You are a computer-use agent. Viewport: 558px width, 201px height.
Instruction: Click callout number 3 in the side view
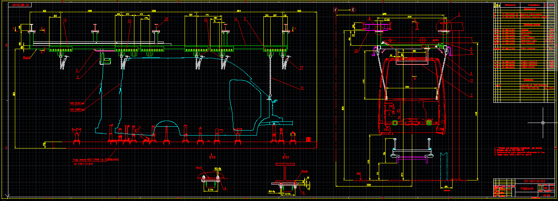pyautogui.click(x=77, y=70)
